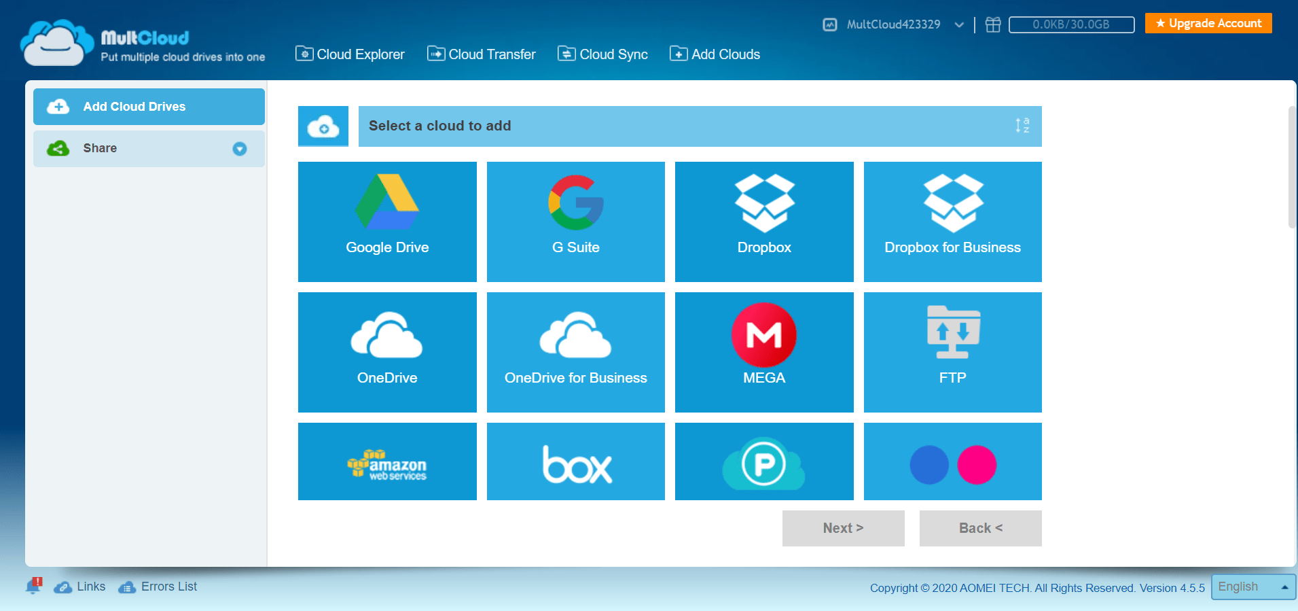Click the Next > button
This screenshot has height=611, width=1298.
[x=844, y=528]
